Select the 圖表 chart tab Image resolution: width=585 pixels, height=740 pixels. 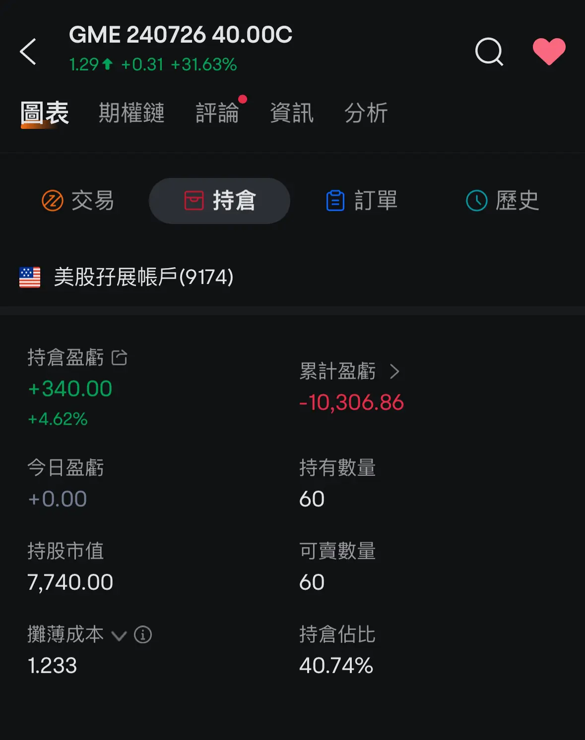(x=45, y=113)
